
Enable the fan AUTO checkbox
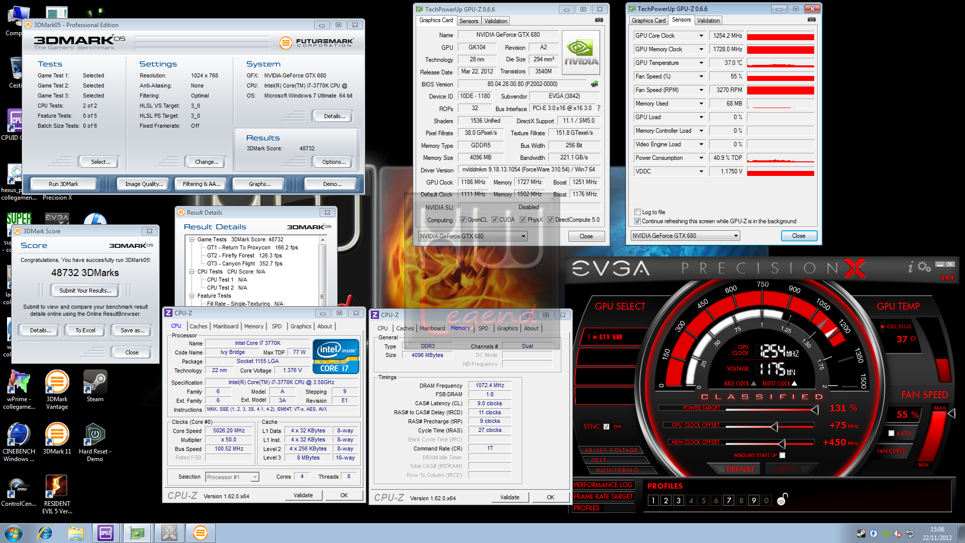(891, 433)
